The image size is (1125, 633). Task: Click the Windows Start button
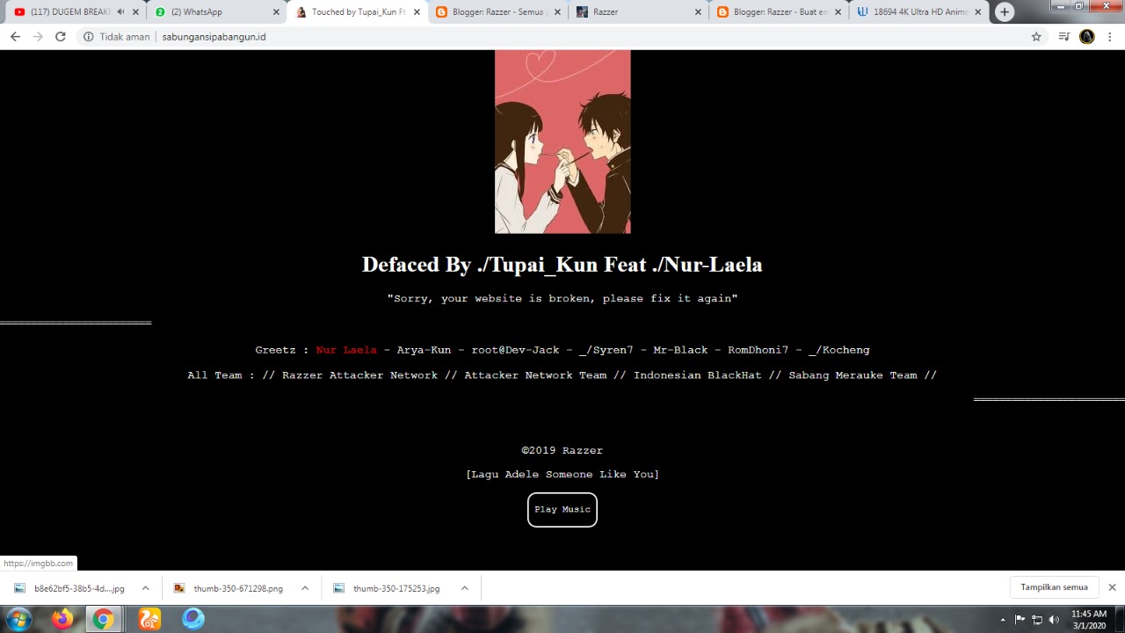tap(18, 620)
